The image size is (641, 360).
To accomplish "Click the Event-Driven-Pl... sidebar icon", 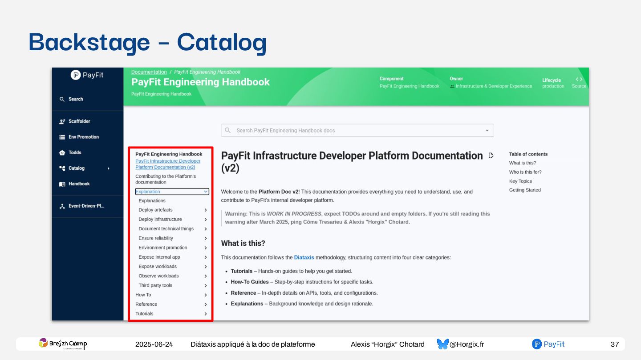I will point(62,206).
